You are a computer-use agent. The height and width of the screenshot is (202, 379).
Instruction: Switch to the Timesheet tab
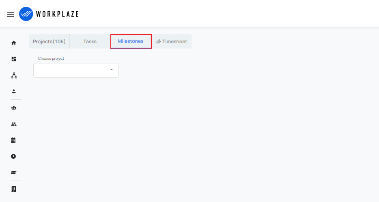click(172, 42)
